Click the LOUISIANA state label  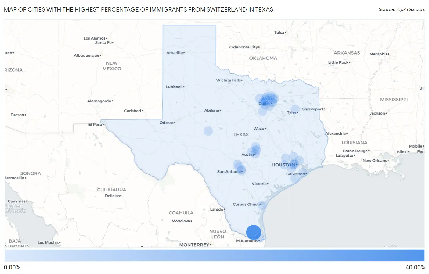pyautogui.click(x=355, y=143)
